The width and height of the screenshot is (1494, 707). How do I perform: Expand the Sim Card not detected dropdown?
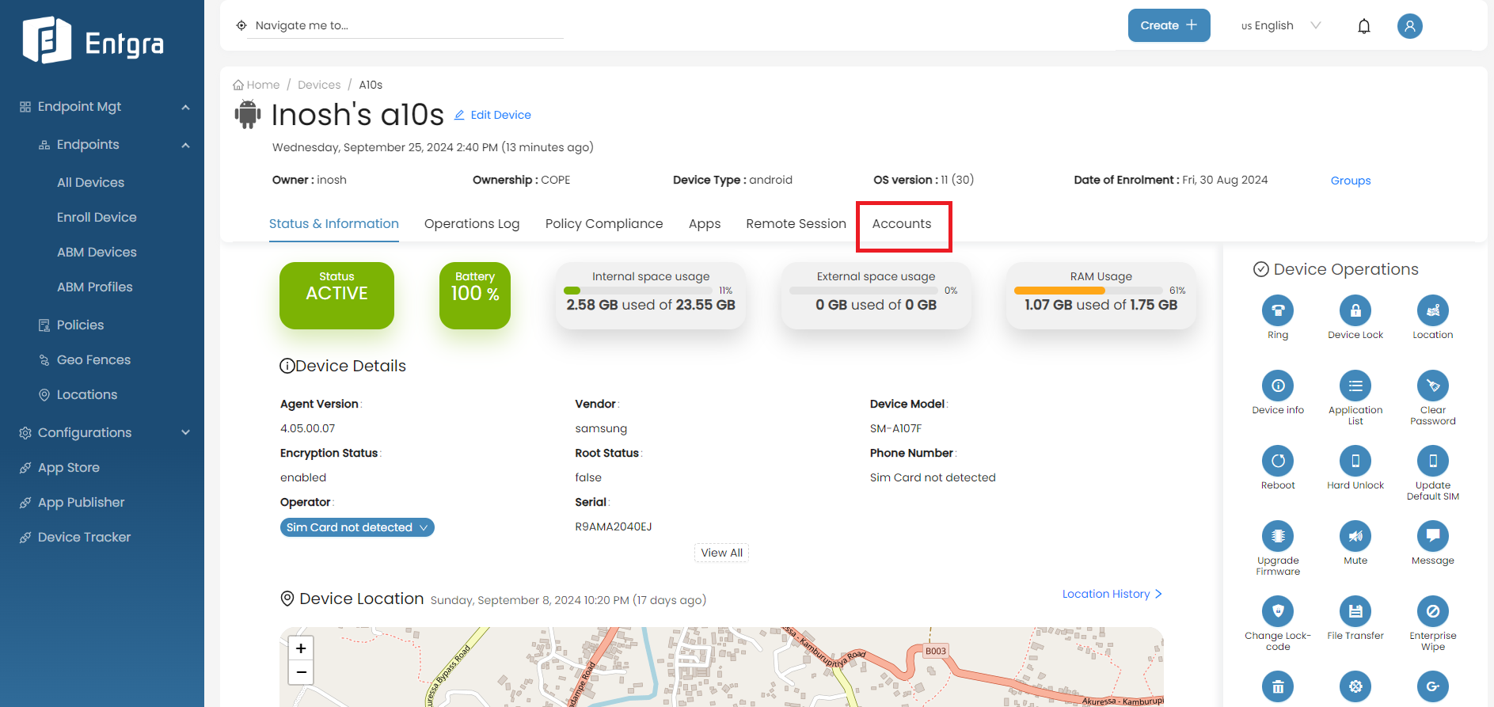coord(357,527)
